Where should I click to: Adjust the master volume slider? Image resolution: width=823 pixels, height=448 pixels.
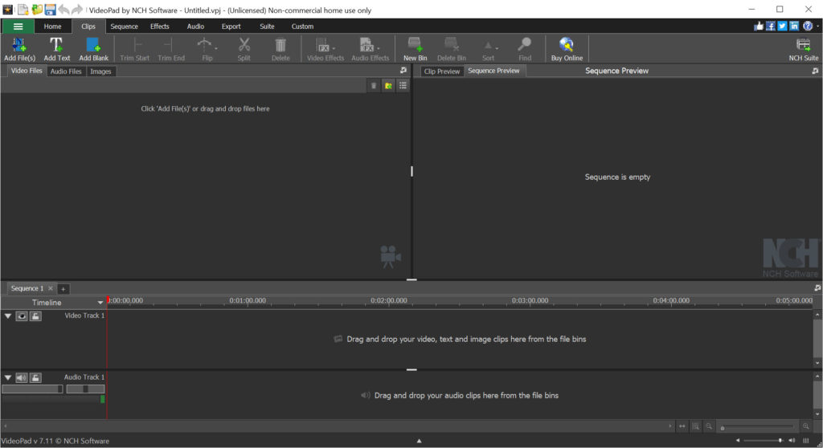pos(764,441)
